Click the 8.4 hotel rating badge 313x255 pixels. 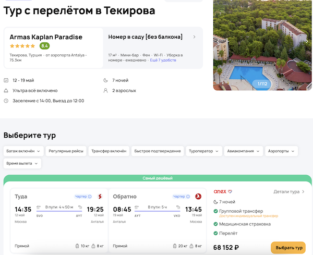(x=44, y=46)
